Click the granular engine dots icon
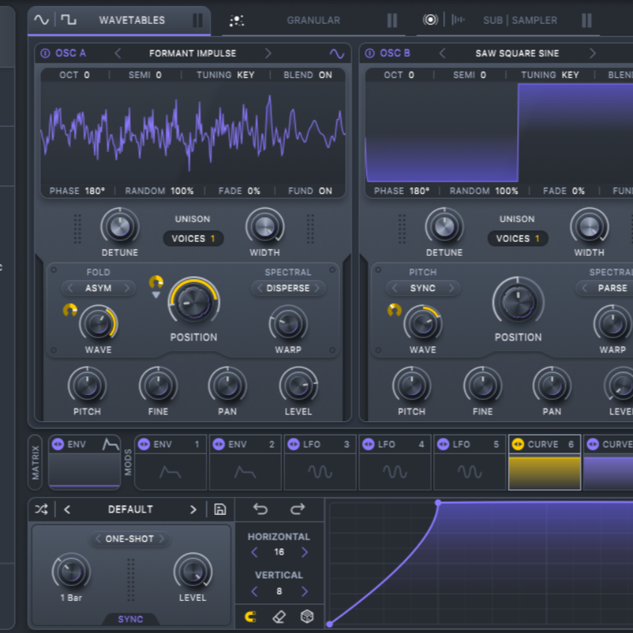The width and height of the screenshot is (633, 633). point(236,20)
